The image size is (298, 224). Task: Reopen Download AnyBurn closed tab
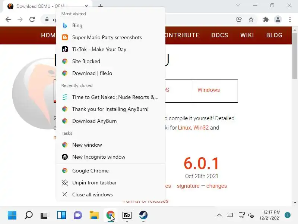[x=111, y=121]
